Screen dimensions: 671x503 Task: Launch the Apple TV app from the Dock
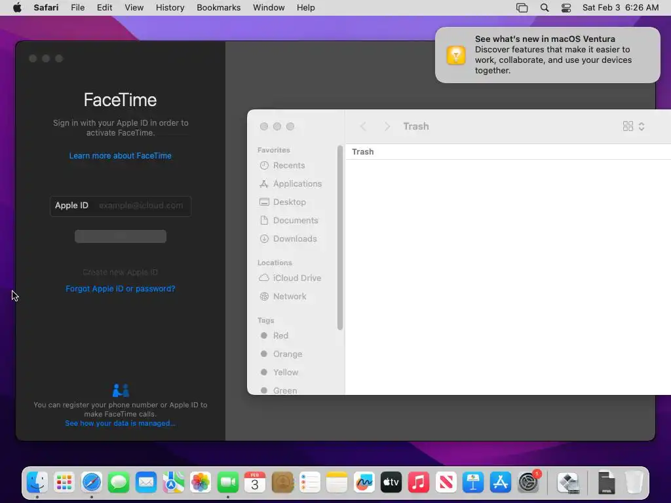pyautogui.click(x=391, y=483)
